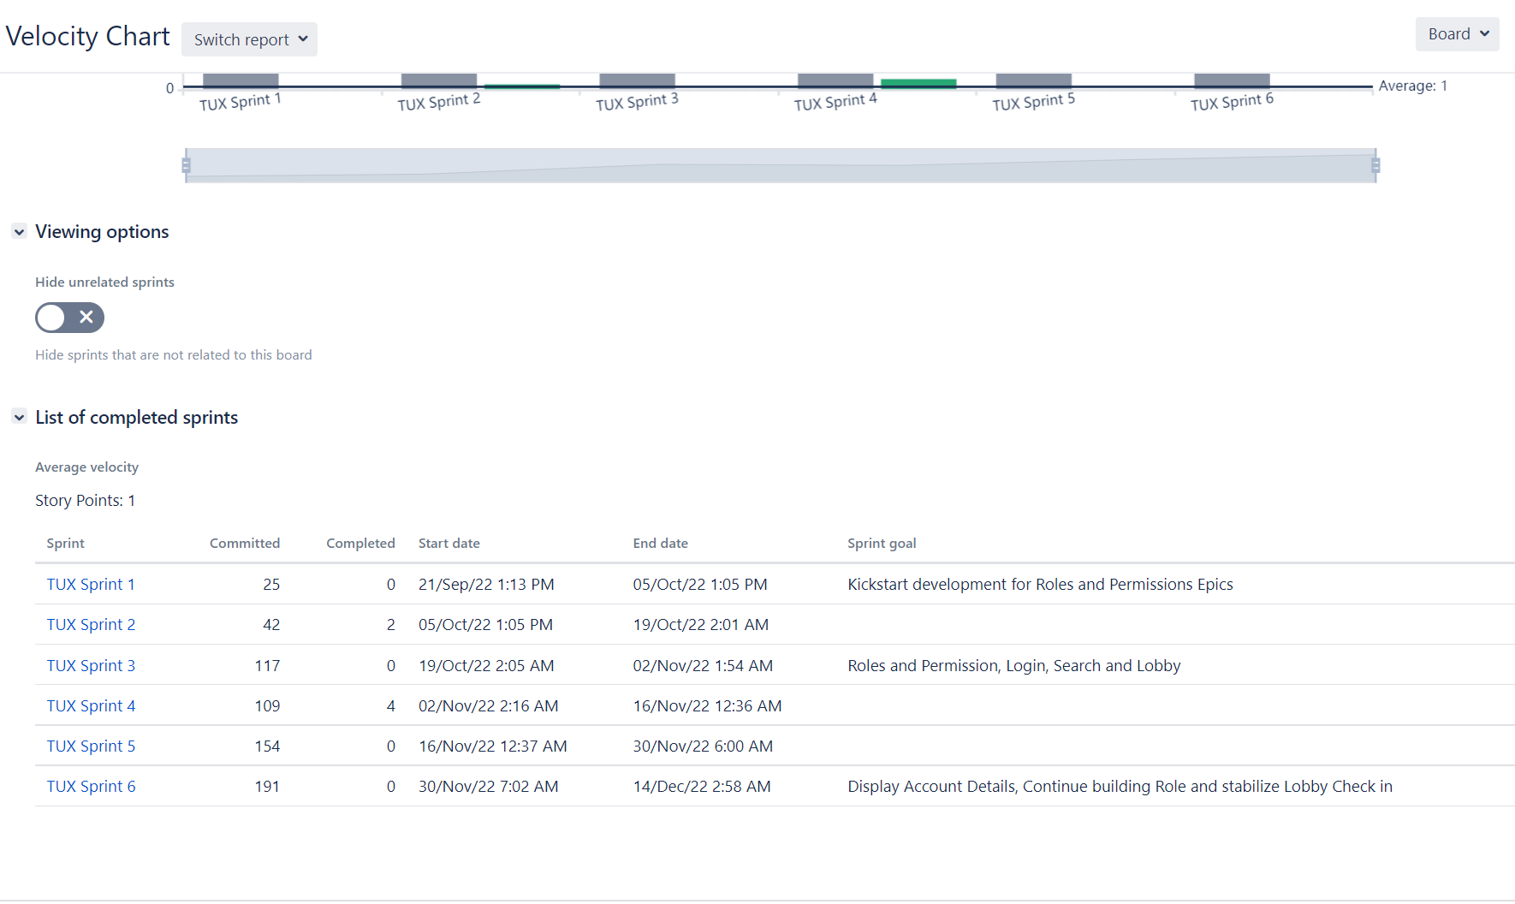Image resolution: width=1515 pixels, height=904 pixels.
Task: Click the Start date column header
Action: tap(449, 544)
